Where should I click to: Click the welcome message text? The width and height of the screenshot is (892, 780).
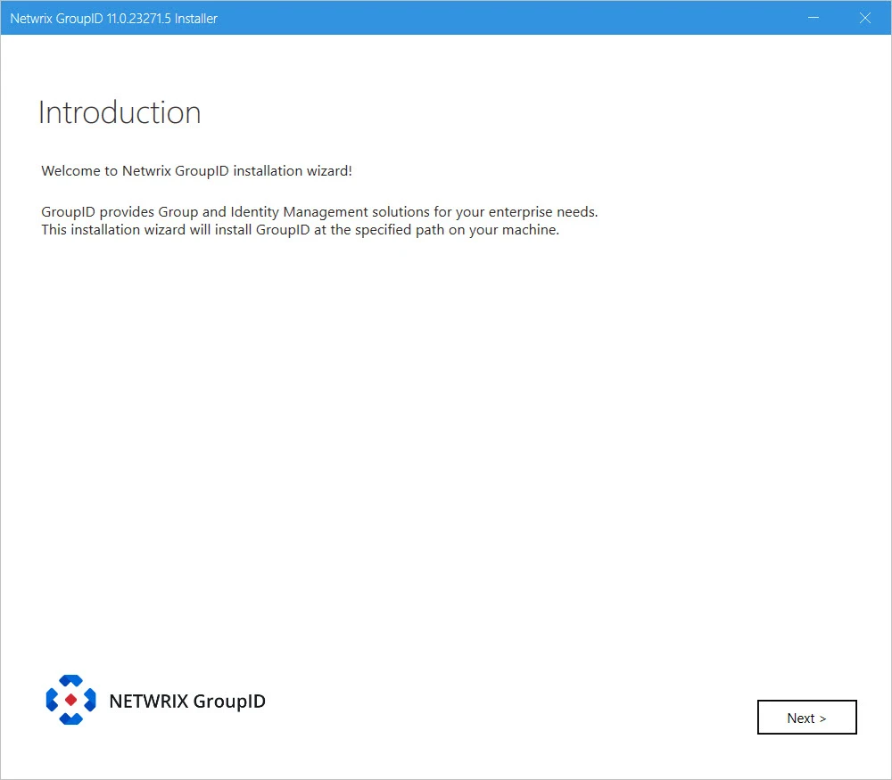(197, 170)
